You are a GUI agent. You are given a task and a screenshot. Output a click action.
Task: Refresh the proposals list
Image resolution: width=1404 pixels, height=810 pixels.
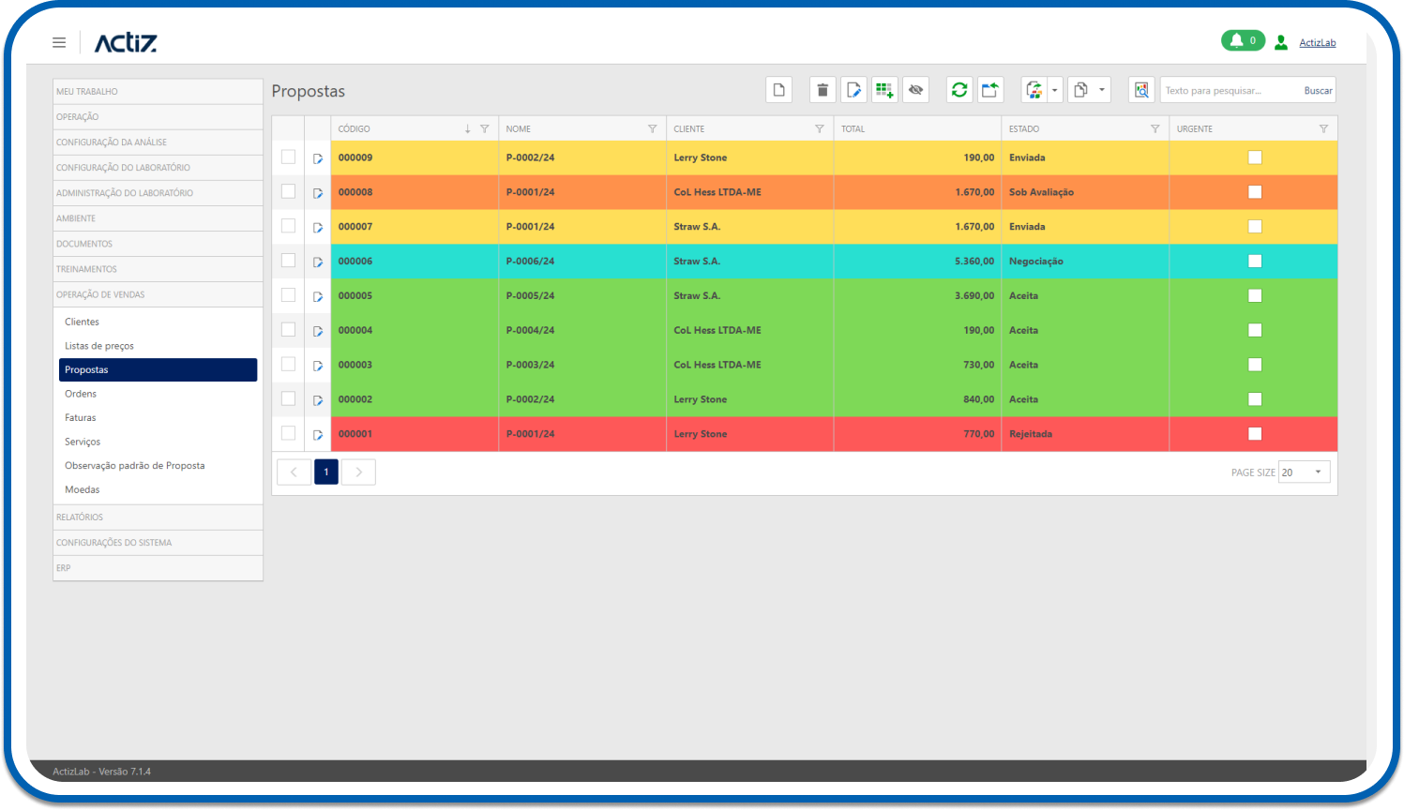[x=959, y=90]
